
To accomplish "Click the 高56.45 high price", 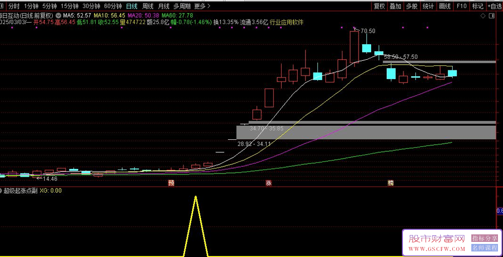I will (65, 22).
